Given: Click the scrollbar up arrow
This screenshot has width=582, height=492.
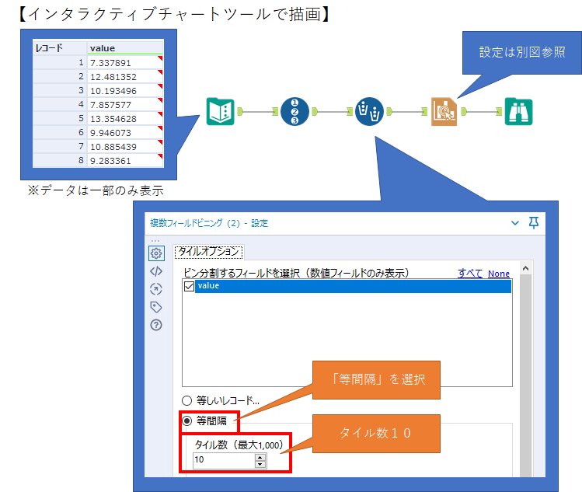Looking at the screenshot, I should pyautogui.click(x=525, y=268).
